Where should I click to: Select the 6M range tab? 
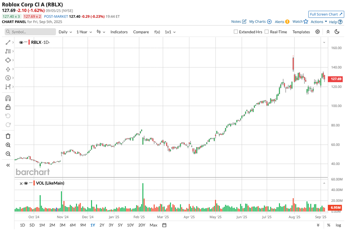(x=73, y=225)
